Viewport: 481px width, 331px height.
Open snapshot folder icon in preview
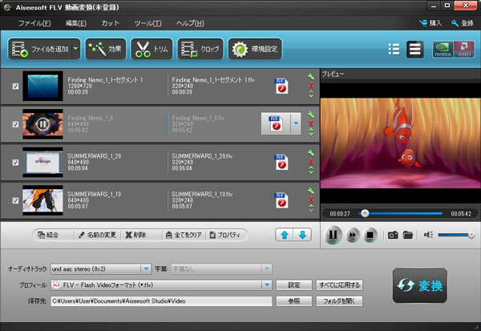pos(407,235)
